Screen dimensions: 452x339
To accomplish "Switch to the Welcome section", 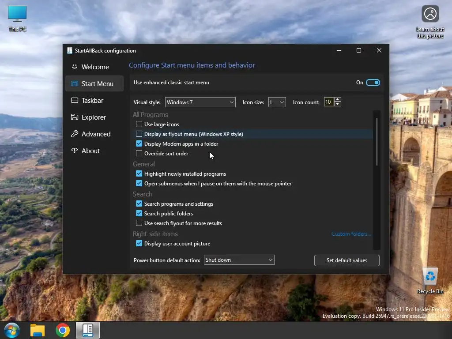I will 94,67.
